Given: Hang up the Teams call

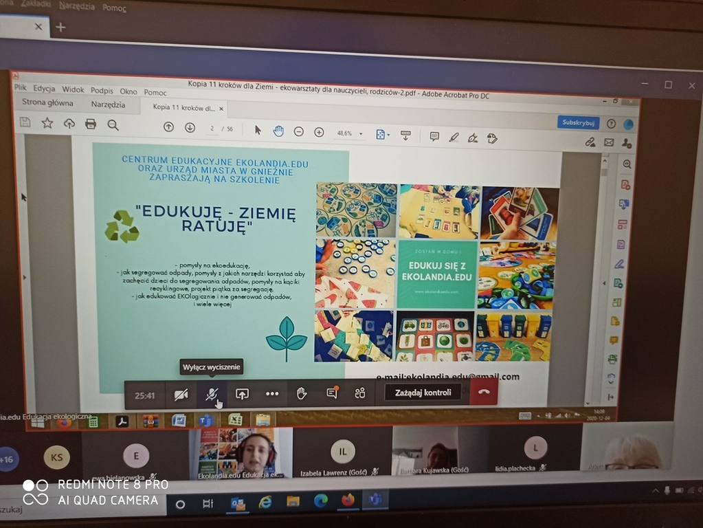Looking at the screenshot, I should click(x=484, y=392).
